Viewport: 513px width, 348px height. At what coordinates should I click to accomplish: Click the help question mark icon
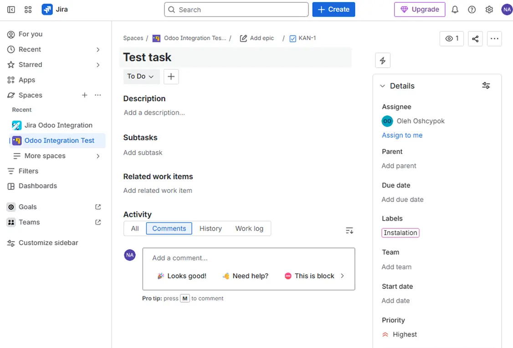(x=472, y=10)
